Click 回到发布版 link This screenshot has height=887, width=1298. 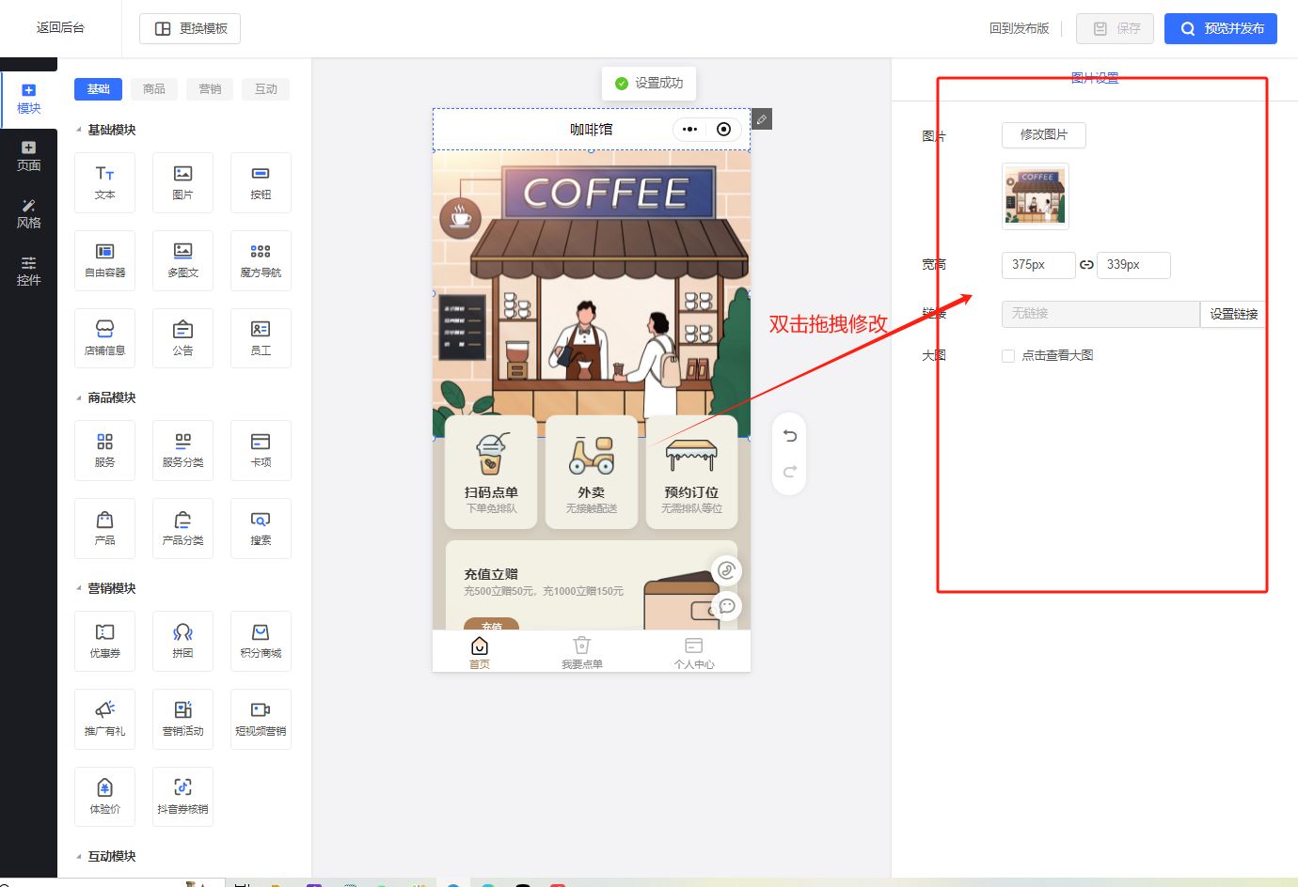[x=1019, y=29]
